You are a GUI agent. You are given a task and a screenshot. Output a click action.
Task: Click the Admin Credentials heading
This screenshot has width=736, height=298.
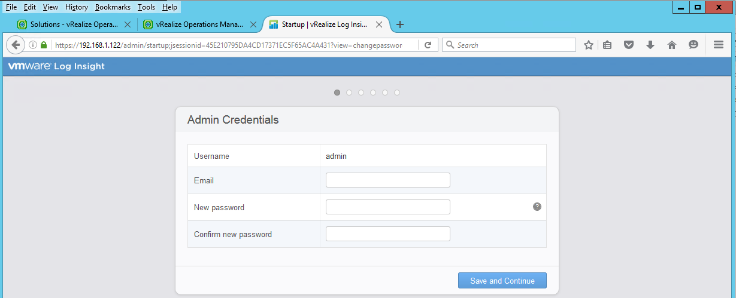pos(233,120)
